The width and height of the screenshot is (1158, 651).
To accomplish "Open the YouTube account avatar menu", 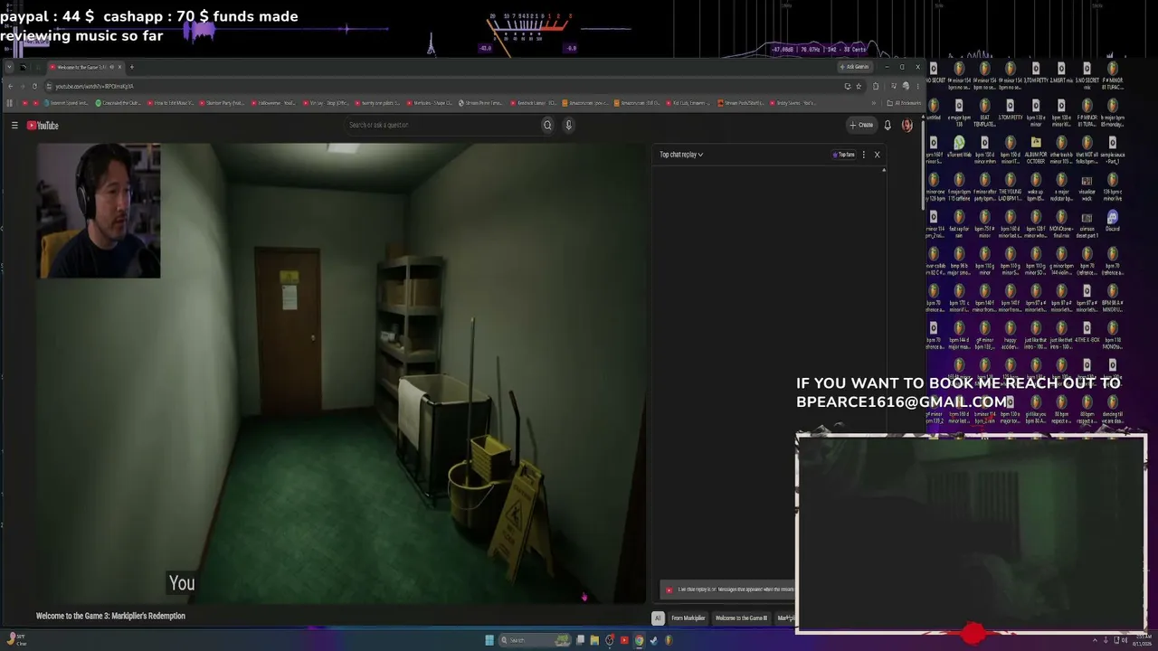I will [x=906, y=126].
